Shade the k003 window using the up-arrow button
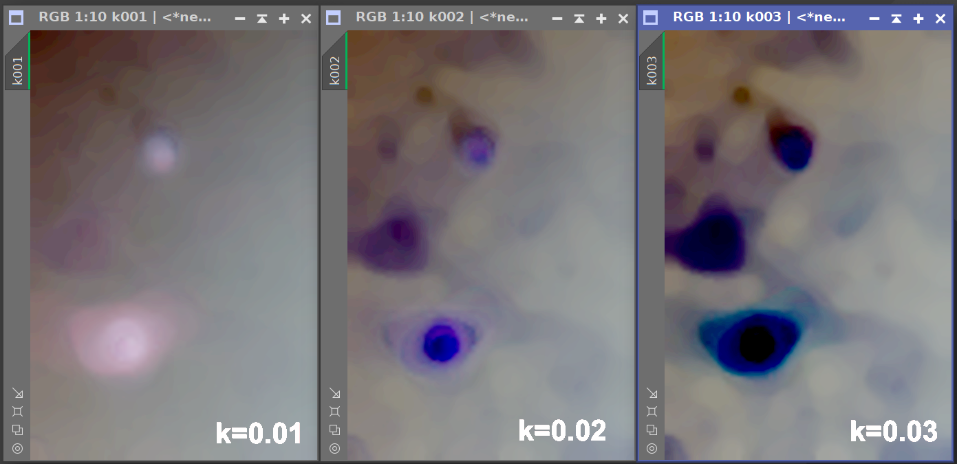Screen dimensions: 957x464 [896, 19]
